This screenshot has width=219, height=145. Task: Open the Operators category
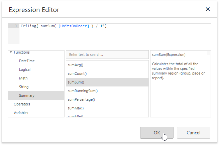click(22, 104)
